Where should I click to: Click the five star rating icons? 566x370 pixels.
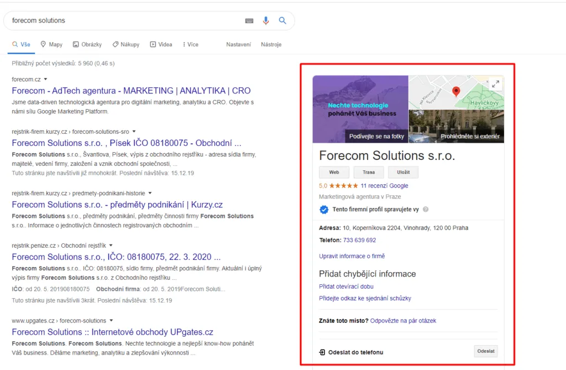(343, 186)
